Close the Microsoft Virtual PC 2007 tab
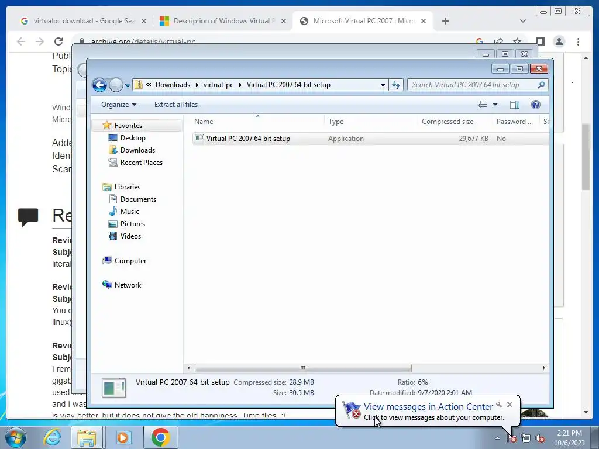Image resolution: width=599 pixels, height=449 pixels. coord(424,21)
